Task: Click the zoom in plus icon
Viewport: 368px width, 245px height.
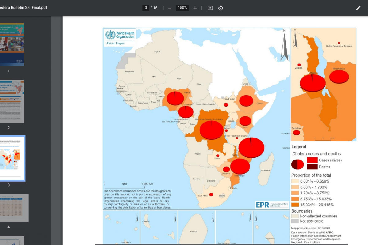Action: click(195, 8)
